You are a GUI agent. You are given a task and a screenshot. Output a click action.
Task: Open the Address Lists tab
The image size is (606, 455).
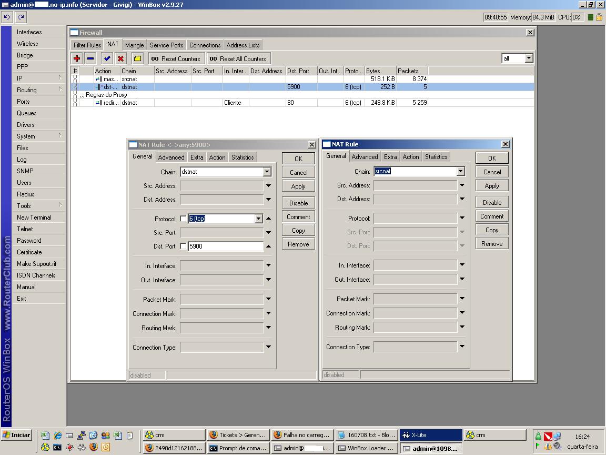pyautogui.click(x=243, y=45)
